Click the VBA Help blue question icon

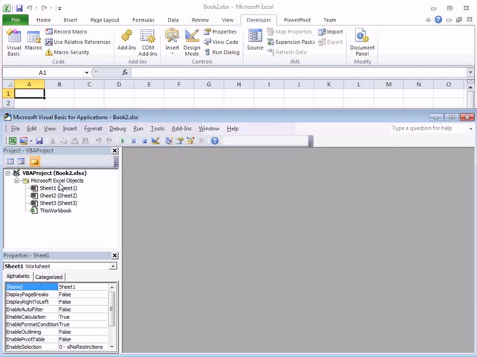215,141
